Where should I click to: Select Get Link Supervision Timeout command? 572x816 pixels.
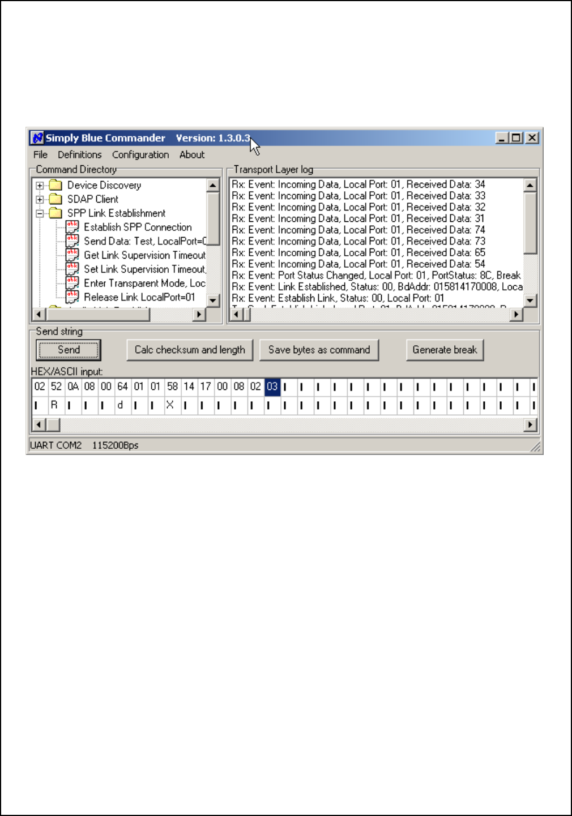pos(144,255)
